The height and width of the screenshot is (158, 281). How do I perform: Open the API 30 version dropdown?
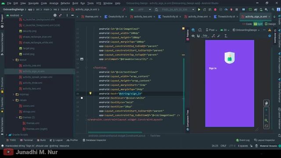tap(225, 30)
